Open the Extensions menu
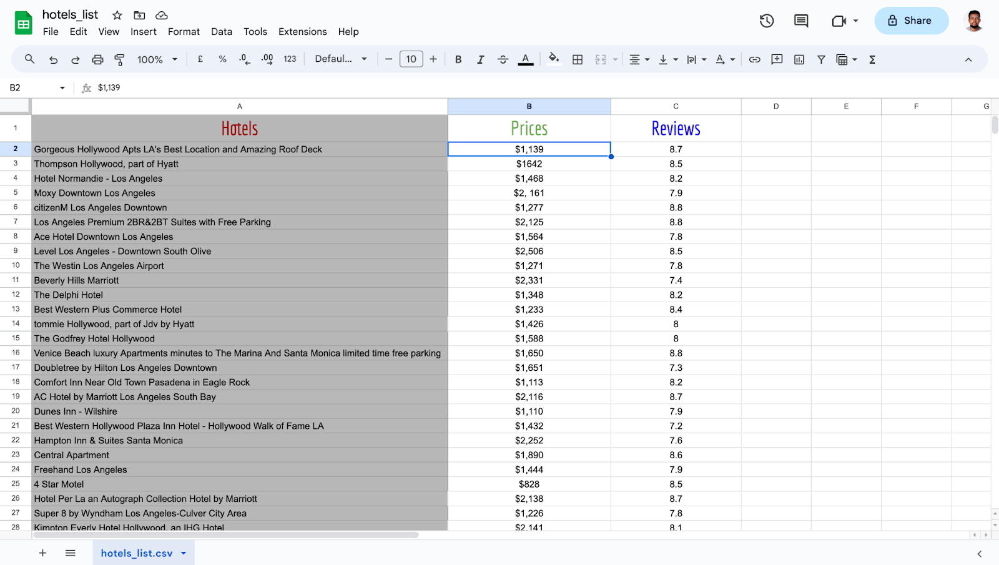999x565 pixels. 303,31
